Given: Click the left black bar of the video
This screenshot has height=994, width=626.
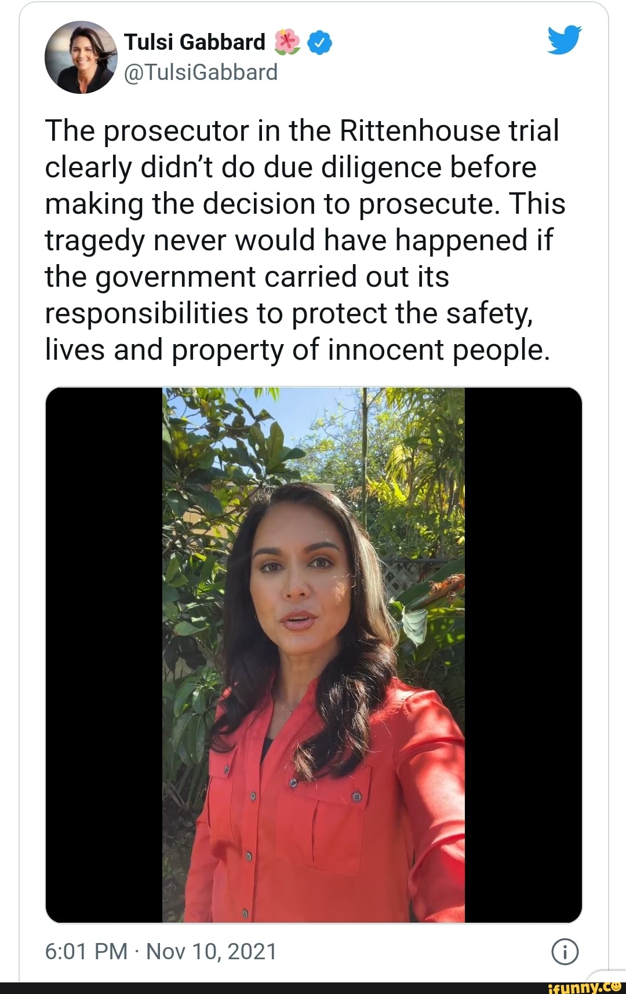Looking at the screenshot, I should pyautogui.click(x=104, y=655).
